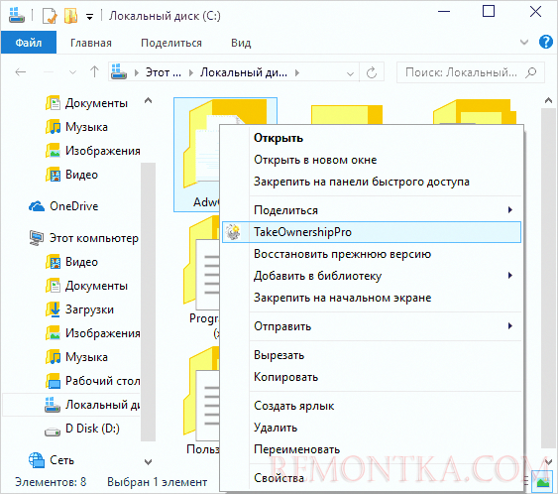
Task: Choose Восстановить прежнюю версию
Action: (x=372, y=254)
